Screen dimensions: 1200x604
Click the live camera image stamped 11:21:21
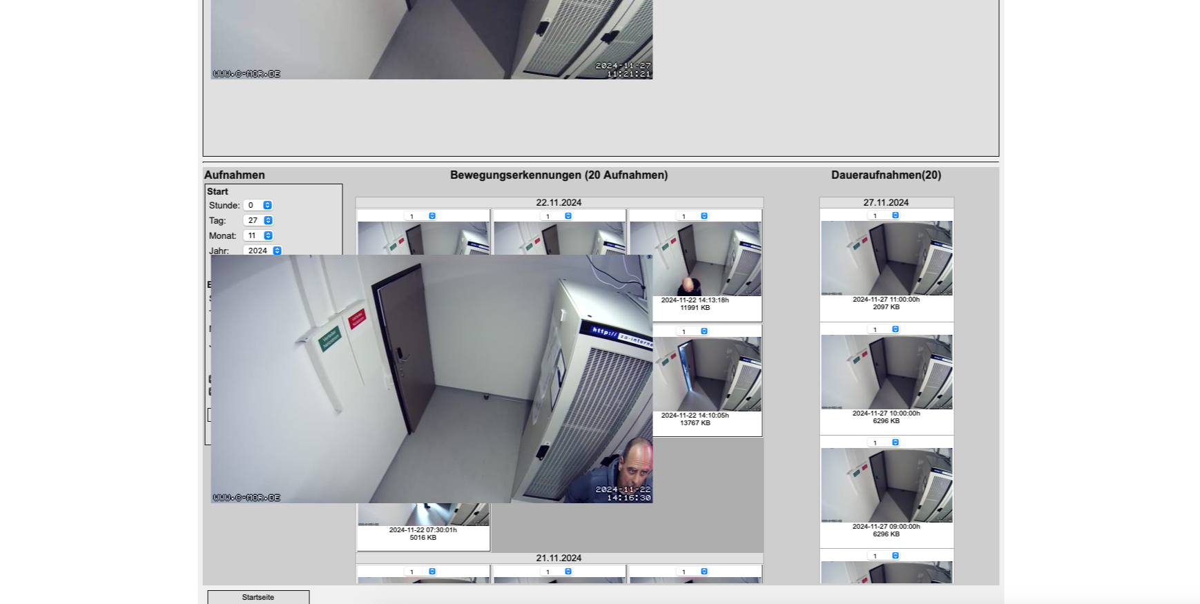[x=432, y=39]
